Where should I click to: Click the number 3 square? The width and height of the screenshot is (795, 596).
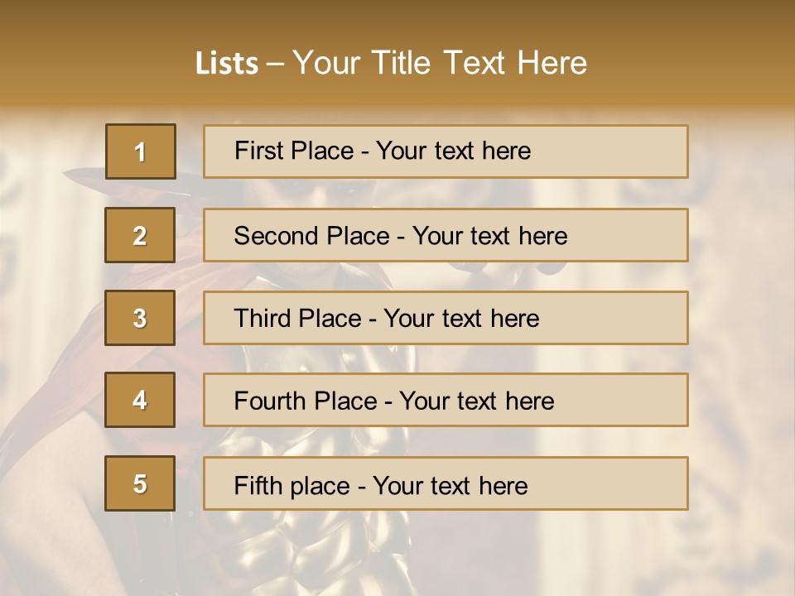140,318
